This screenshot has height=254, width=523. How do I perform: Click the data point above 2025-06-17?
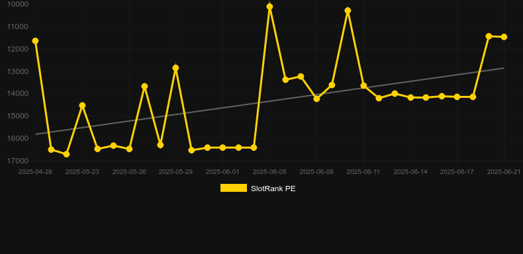click(457, 97)
